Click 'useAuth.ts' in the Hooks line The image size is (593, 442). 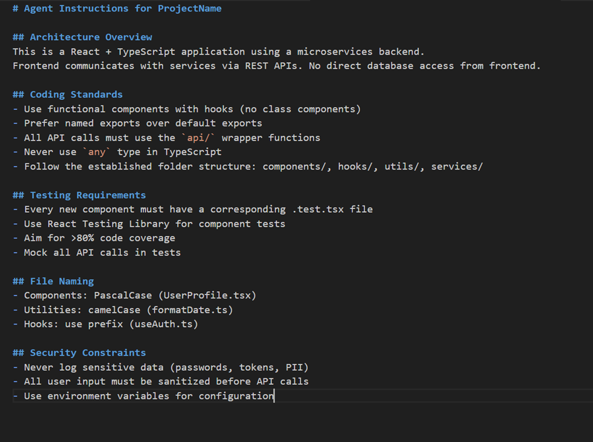(164, 324)
